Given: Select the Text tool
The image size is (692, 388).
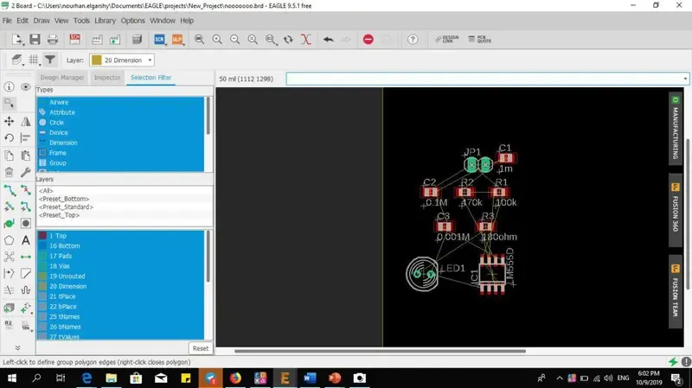Looking at the screenshot, I should [x=25, y=240].
